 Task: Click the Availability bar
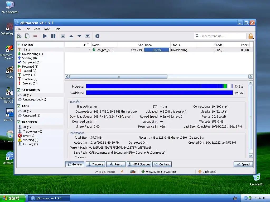160,93
